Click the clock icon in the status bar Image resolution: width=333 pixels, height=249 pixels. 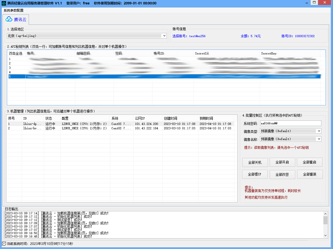click(x=4, y=244)
